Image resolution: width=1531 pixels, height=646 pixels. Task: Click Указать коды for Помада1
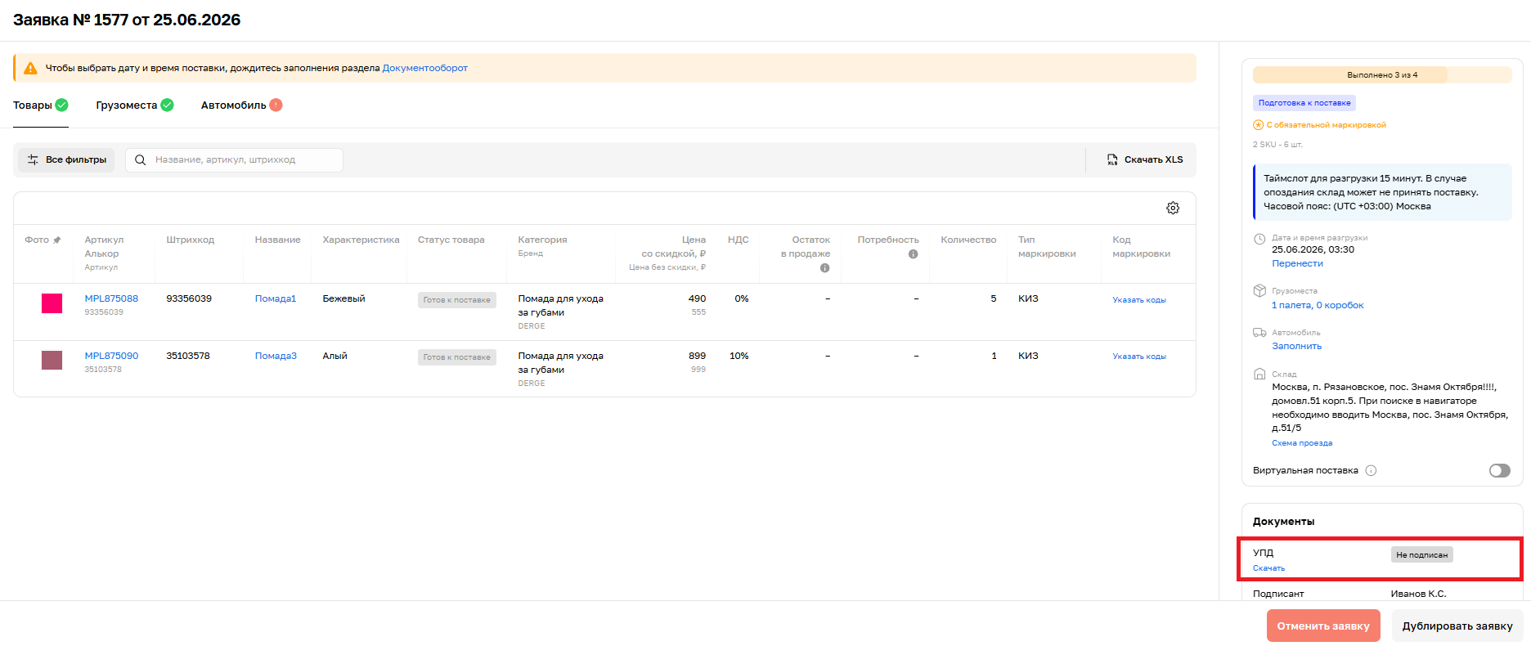coord(1139,300)
